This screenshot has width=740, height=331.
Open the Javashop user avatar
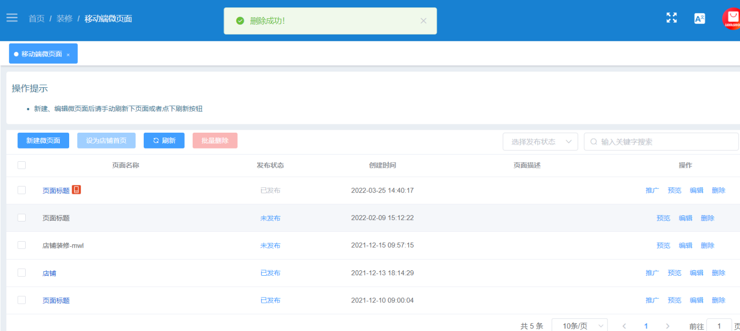click(732, 19)
